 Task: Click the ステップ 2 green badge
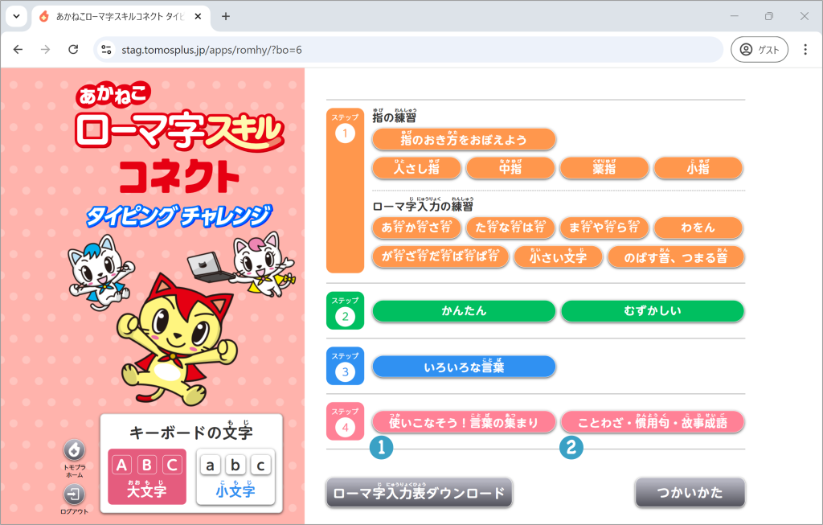tap(345, 311)
